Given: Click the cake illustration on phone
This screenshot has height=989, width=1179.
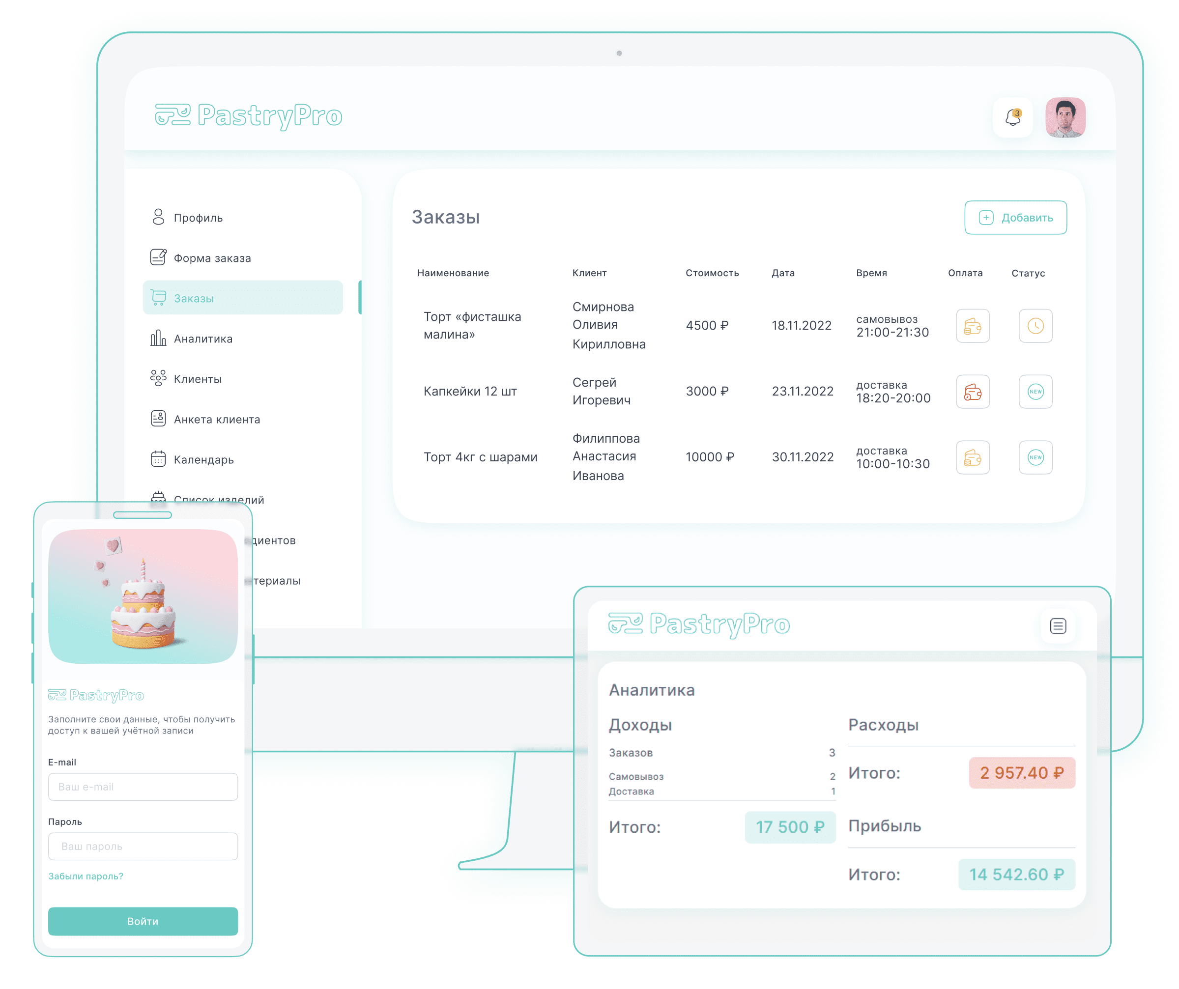Looking at the screenshot, I should click(x=143, y=596).
